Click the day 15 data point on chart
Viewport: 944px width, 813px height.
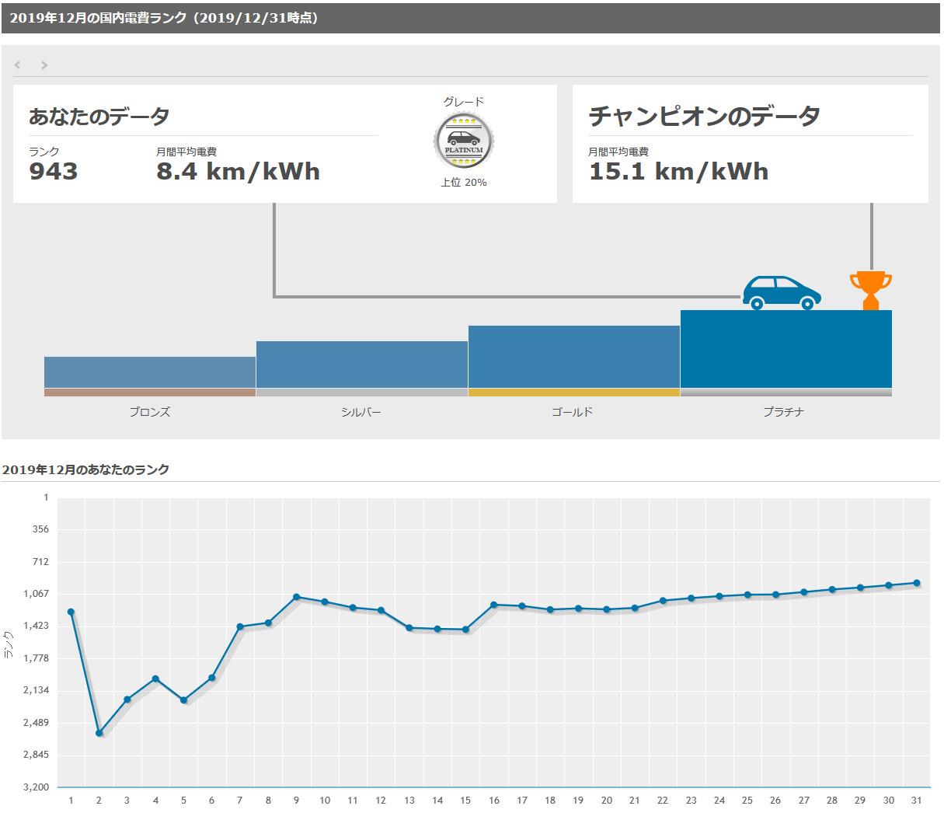click(x=465, y=630)
